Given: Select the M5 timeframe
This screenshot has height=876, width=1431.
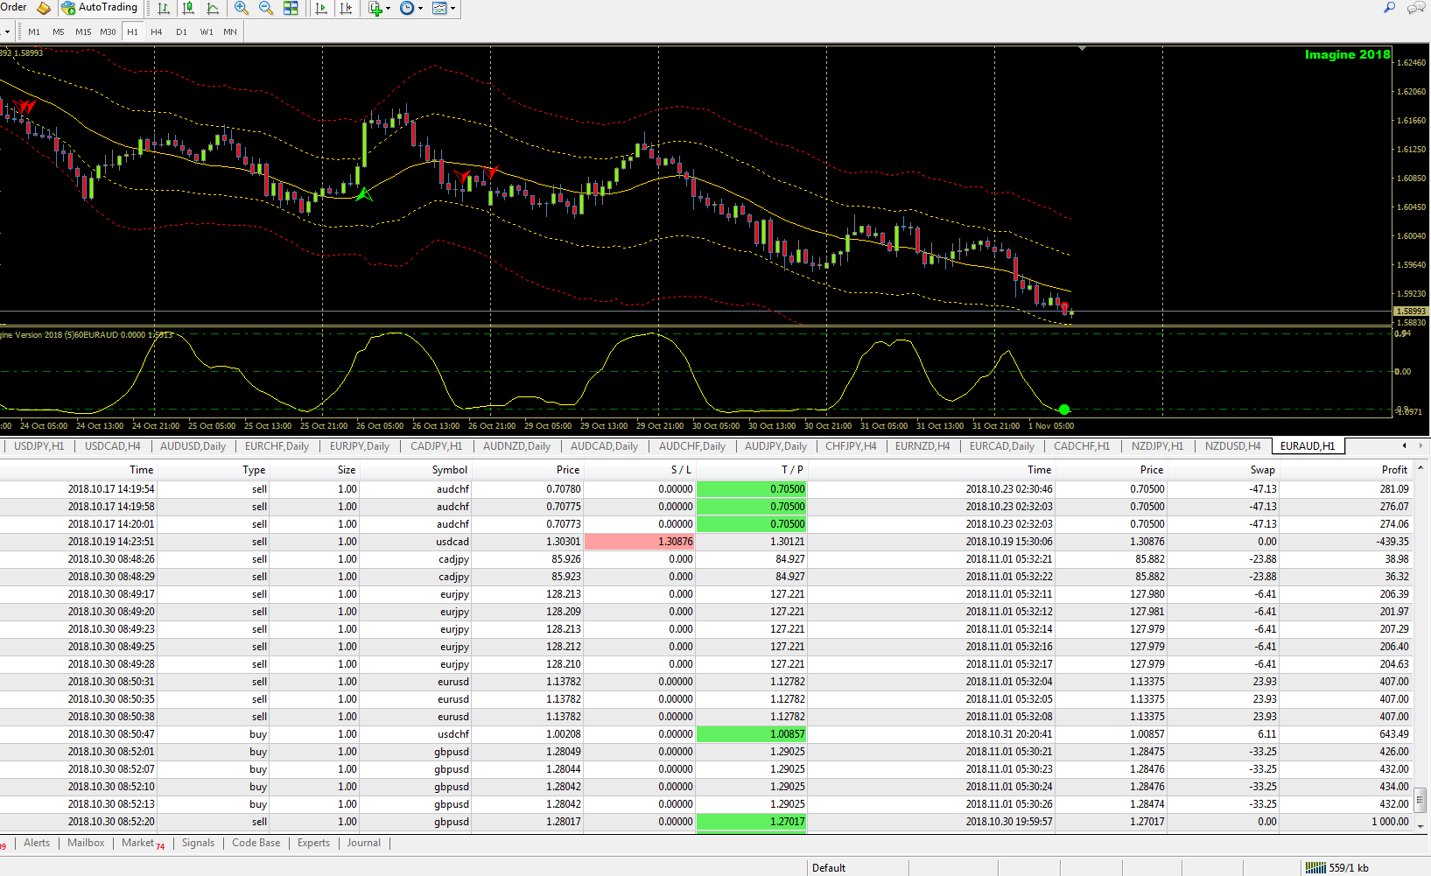Looking at the screenshot, I should 59,32.
